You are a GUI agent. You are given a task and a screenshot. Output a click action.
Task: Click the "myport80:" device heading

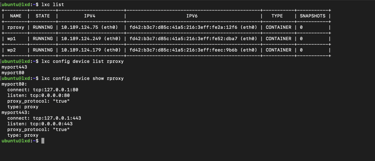pos(14,84)
